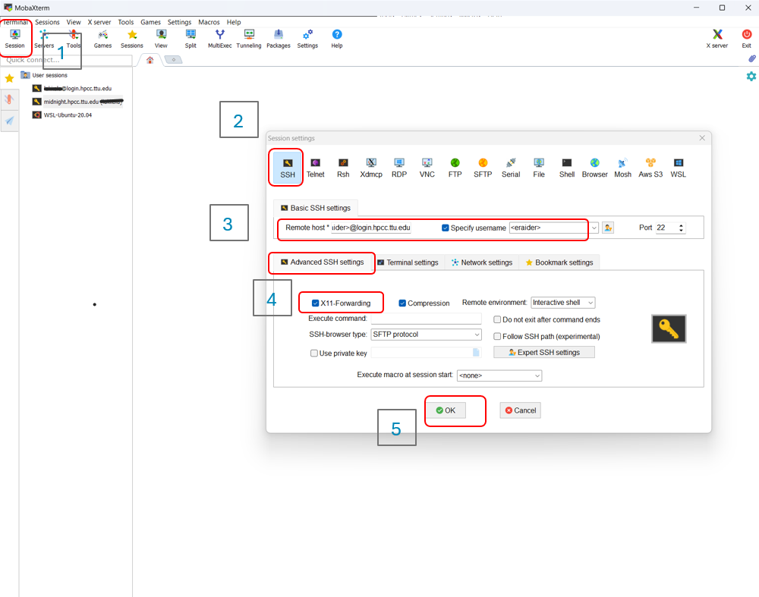
Task: Click the user manager icon beside username
Action: 608,228
